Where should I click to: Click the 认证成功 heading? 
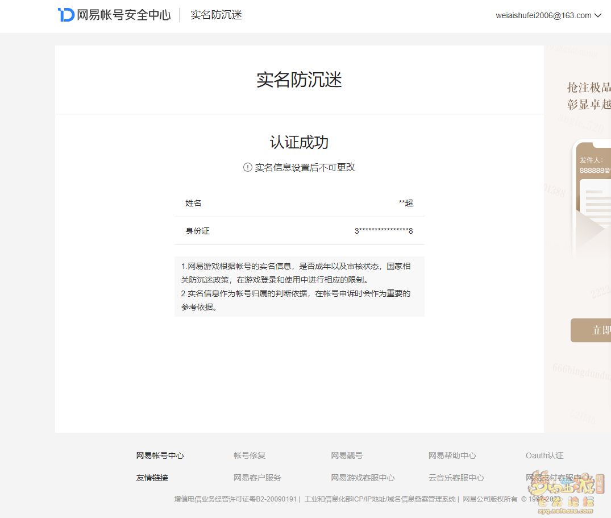pyautogui.click(x=300, y=142)
